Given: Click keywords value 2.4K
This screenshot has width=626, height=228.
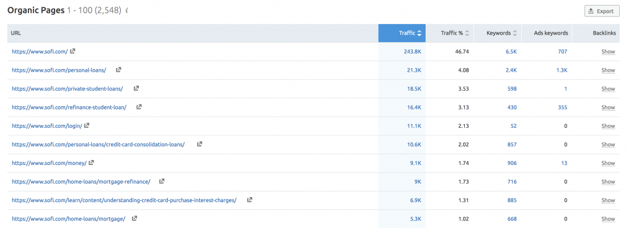Looking at the screenshot, I should pyautogui.click(x=511, y=70).
